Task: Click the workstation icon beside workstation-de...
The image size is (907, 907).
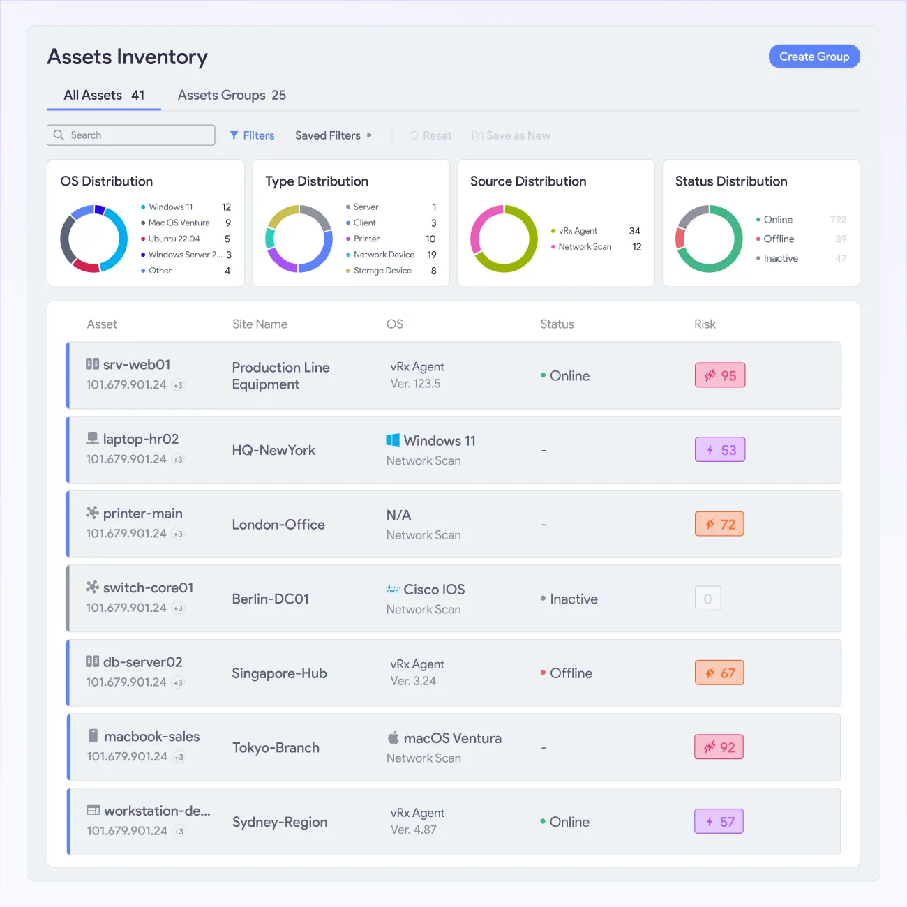Action: [93, 810]
